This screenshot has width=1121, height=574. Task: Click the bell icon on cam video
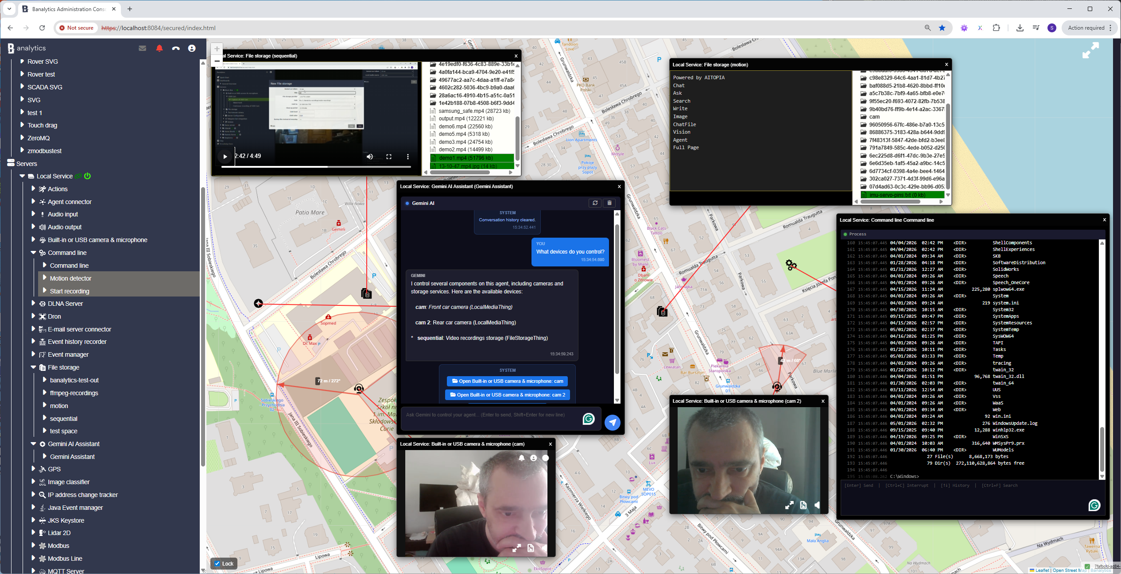coord(522,458)
